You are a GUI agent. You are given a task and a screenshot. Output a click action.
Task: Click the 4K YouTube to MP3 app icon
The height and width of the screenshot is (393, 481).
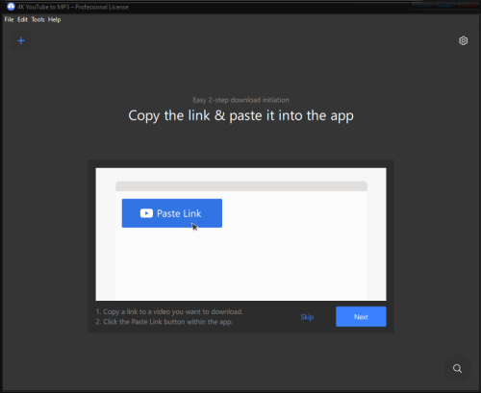click(11, 7)
